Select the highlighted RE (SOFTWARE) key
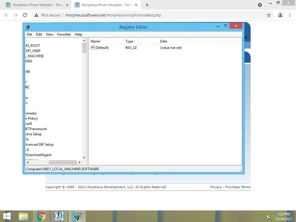 pos(27,87)
